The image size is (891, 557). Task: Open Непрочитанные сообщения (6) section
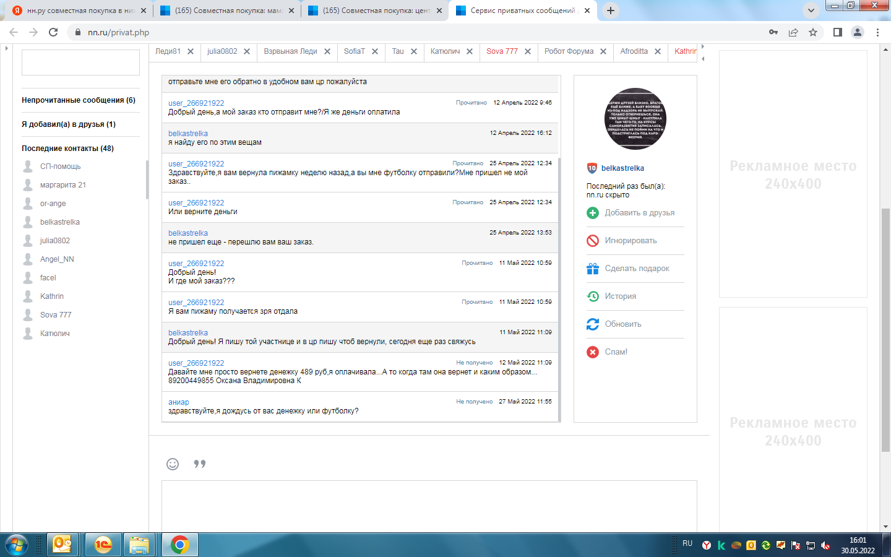pyautogui.click(x=79, y=100)
